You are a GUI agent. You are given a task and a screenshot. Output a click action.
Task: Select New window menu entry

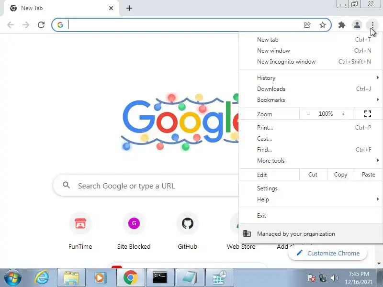coord(311,51)
